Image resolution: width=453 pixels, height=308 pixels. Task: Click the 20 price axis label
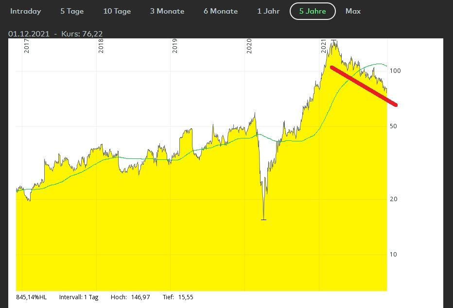pyautogui.click(x=394, y=199)
